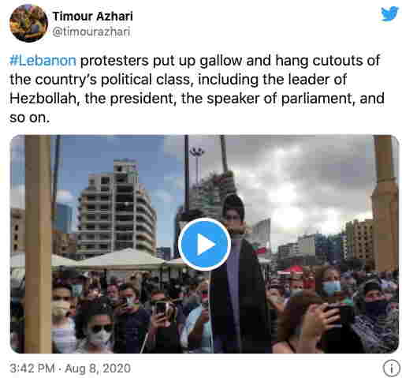Click the Aug 8, 2020 date

pos(98,369)
